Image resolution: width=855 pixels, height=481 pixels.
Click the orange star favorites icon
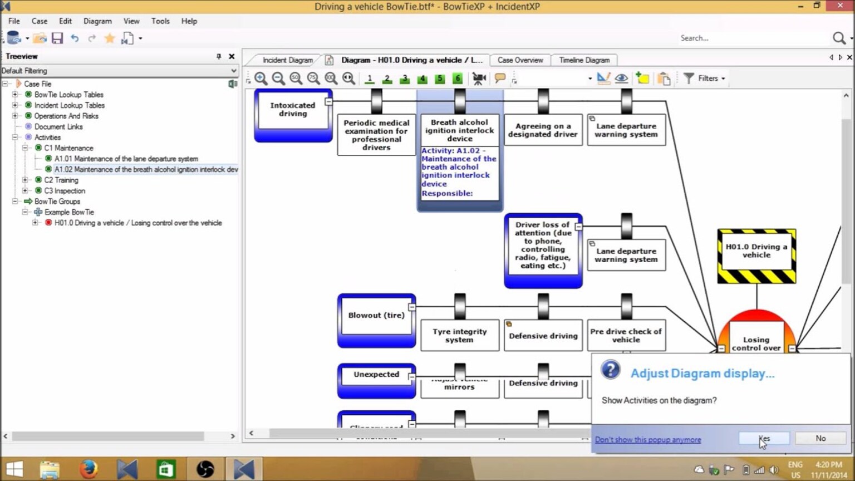click(x=110, y=38)
